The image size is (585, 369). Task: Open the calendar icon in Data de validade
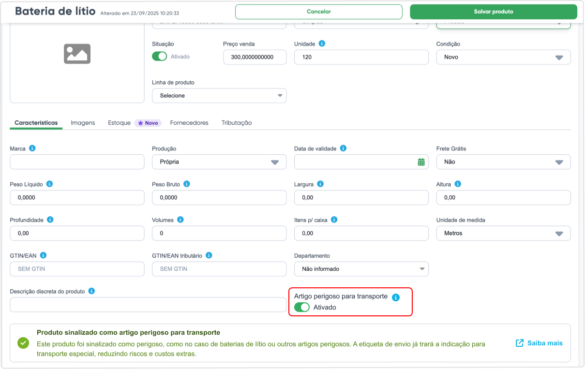(421, 162)
